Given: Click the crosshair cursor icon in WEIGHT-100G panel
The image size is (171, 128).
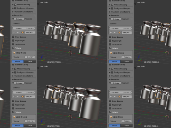Looking at the screenshot, I should pyautogui.click(x=14, y=96).
